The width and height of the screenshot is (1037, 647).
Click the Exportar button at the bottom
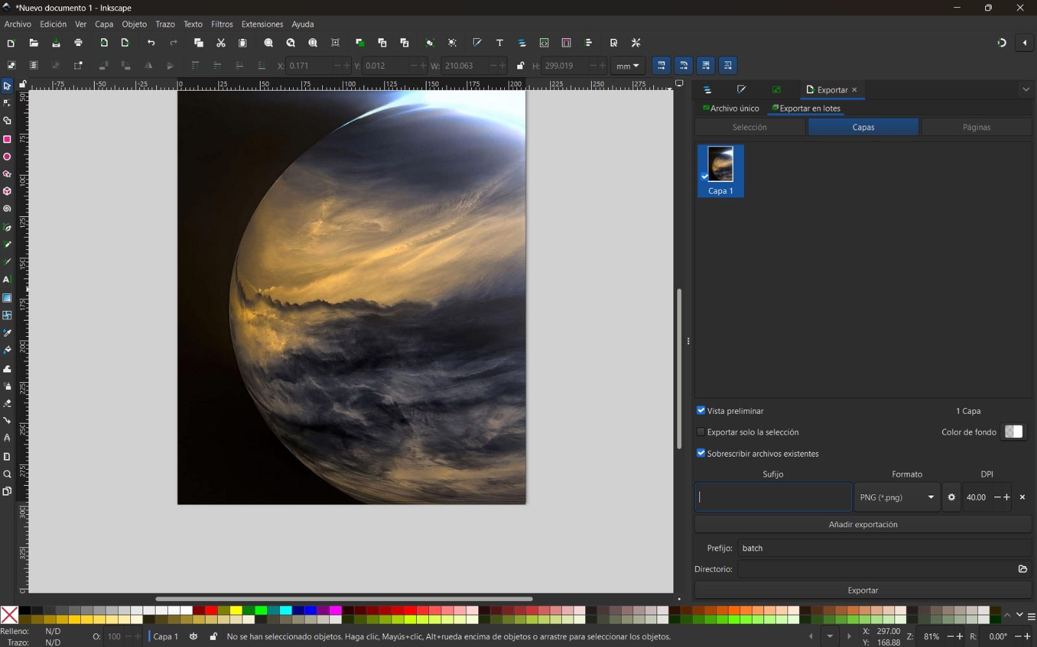(x=863, y=590)
